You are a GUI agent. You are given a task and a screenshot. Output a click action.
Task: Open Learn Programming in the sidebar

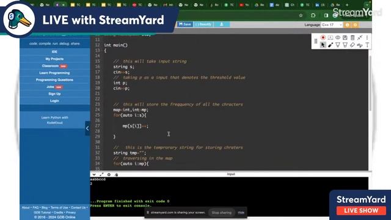54,73
